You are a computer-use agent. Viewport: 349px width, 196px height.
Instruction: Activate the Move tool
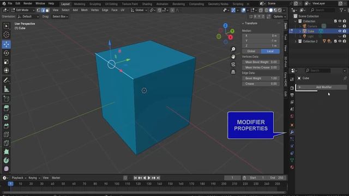6,44
